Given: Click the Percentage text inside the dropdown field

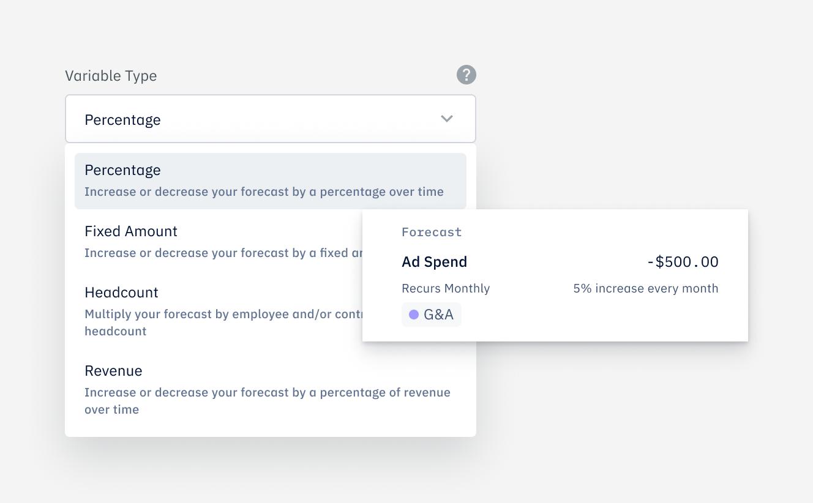Looking at the screenshot, I should pos(122,120).
